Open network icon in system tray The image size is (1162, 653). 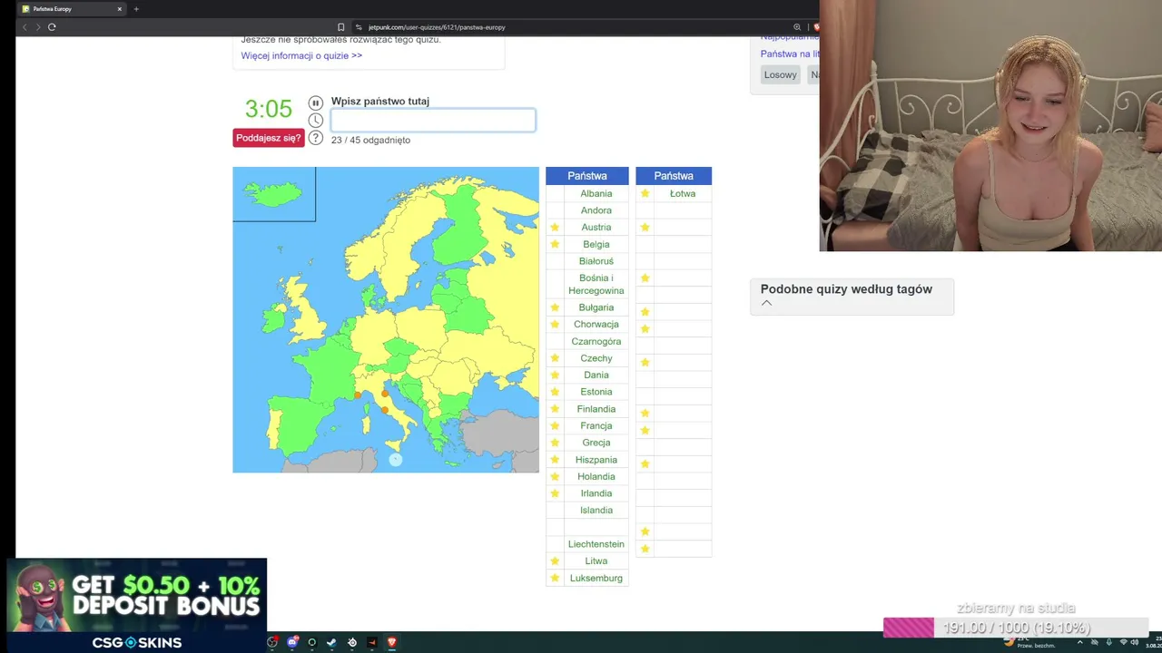[1124, 642]
